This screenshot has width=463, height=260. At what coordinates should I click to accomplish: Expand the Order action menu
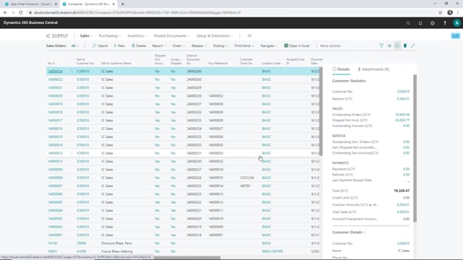[x=179, y=45]
